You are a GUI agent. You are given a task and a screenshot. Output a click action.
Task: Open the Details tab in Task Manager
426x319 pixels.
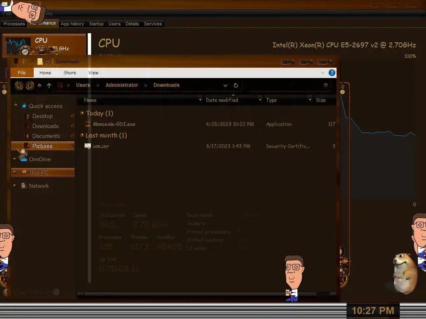pyautogui.click(x=132, y=24)
